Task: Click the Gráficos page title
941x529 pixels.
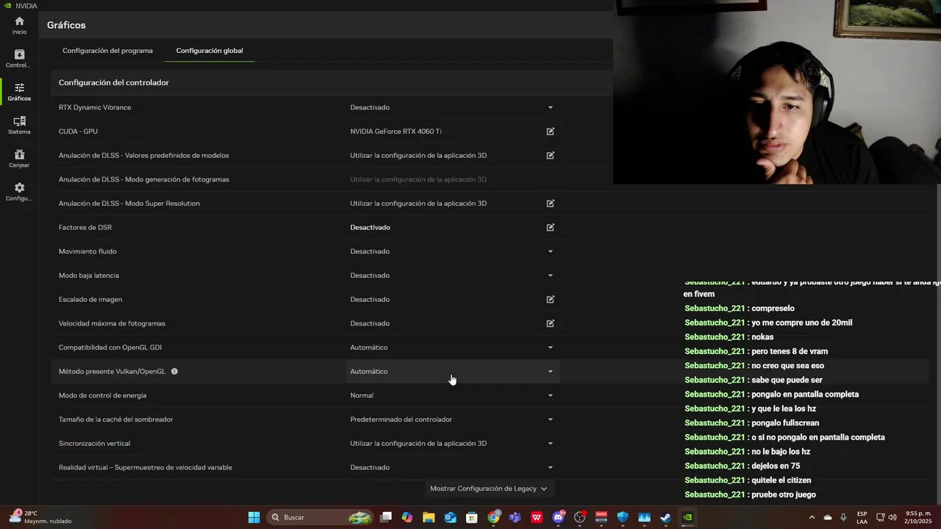Action: (x=66, y=25)
